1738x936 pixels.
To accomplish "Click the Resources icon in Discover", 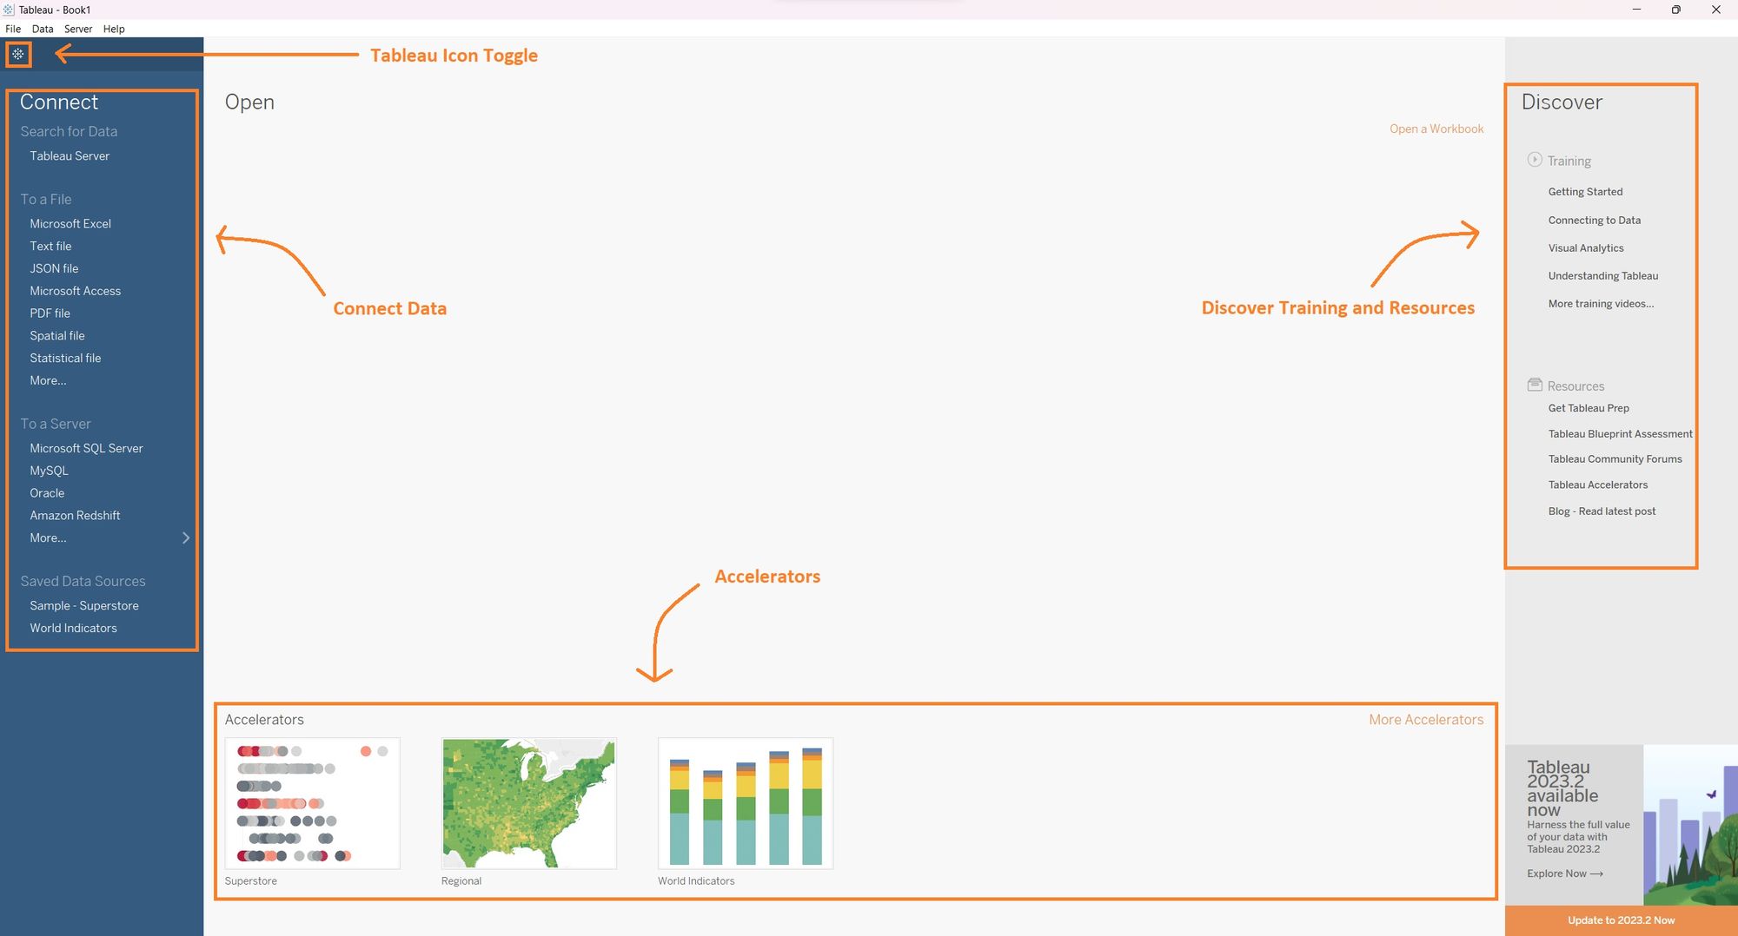I will point(1535,385).
